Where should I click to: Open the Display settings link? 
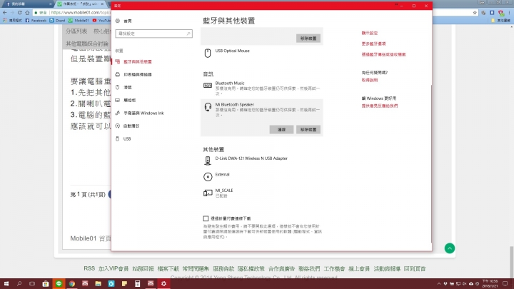click(x=370, y=33)
